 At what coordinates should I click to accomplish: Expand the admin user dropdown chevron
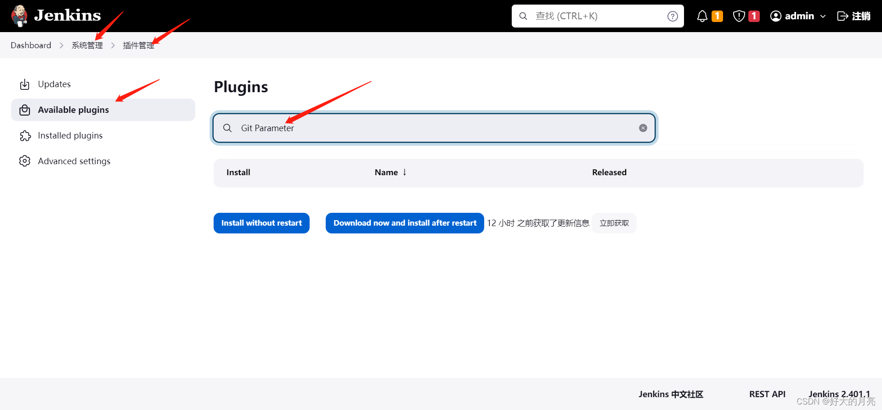pos(823,16)
